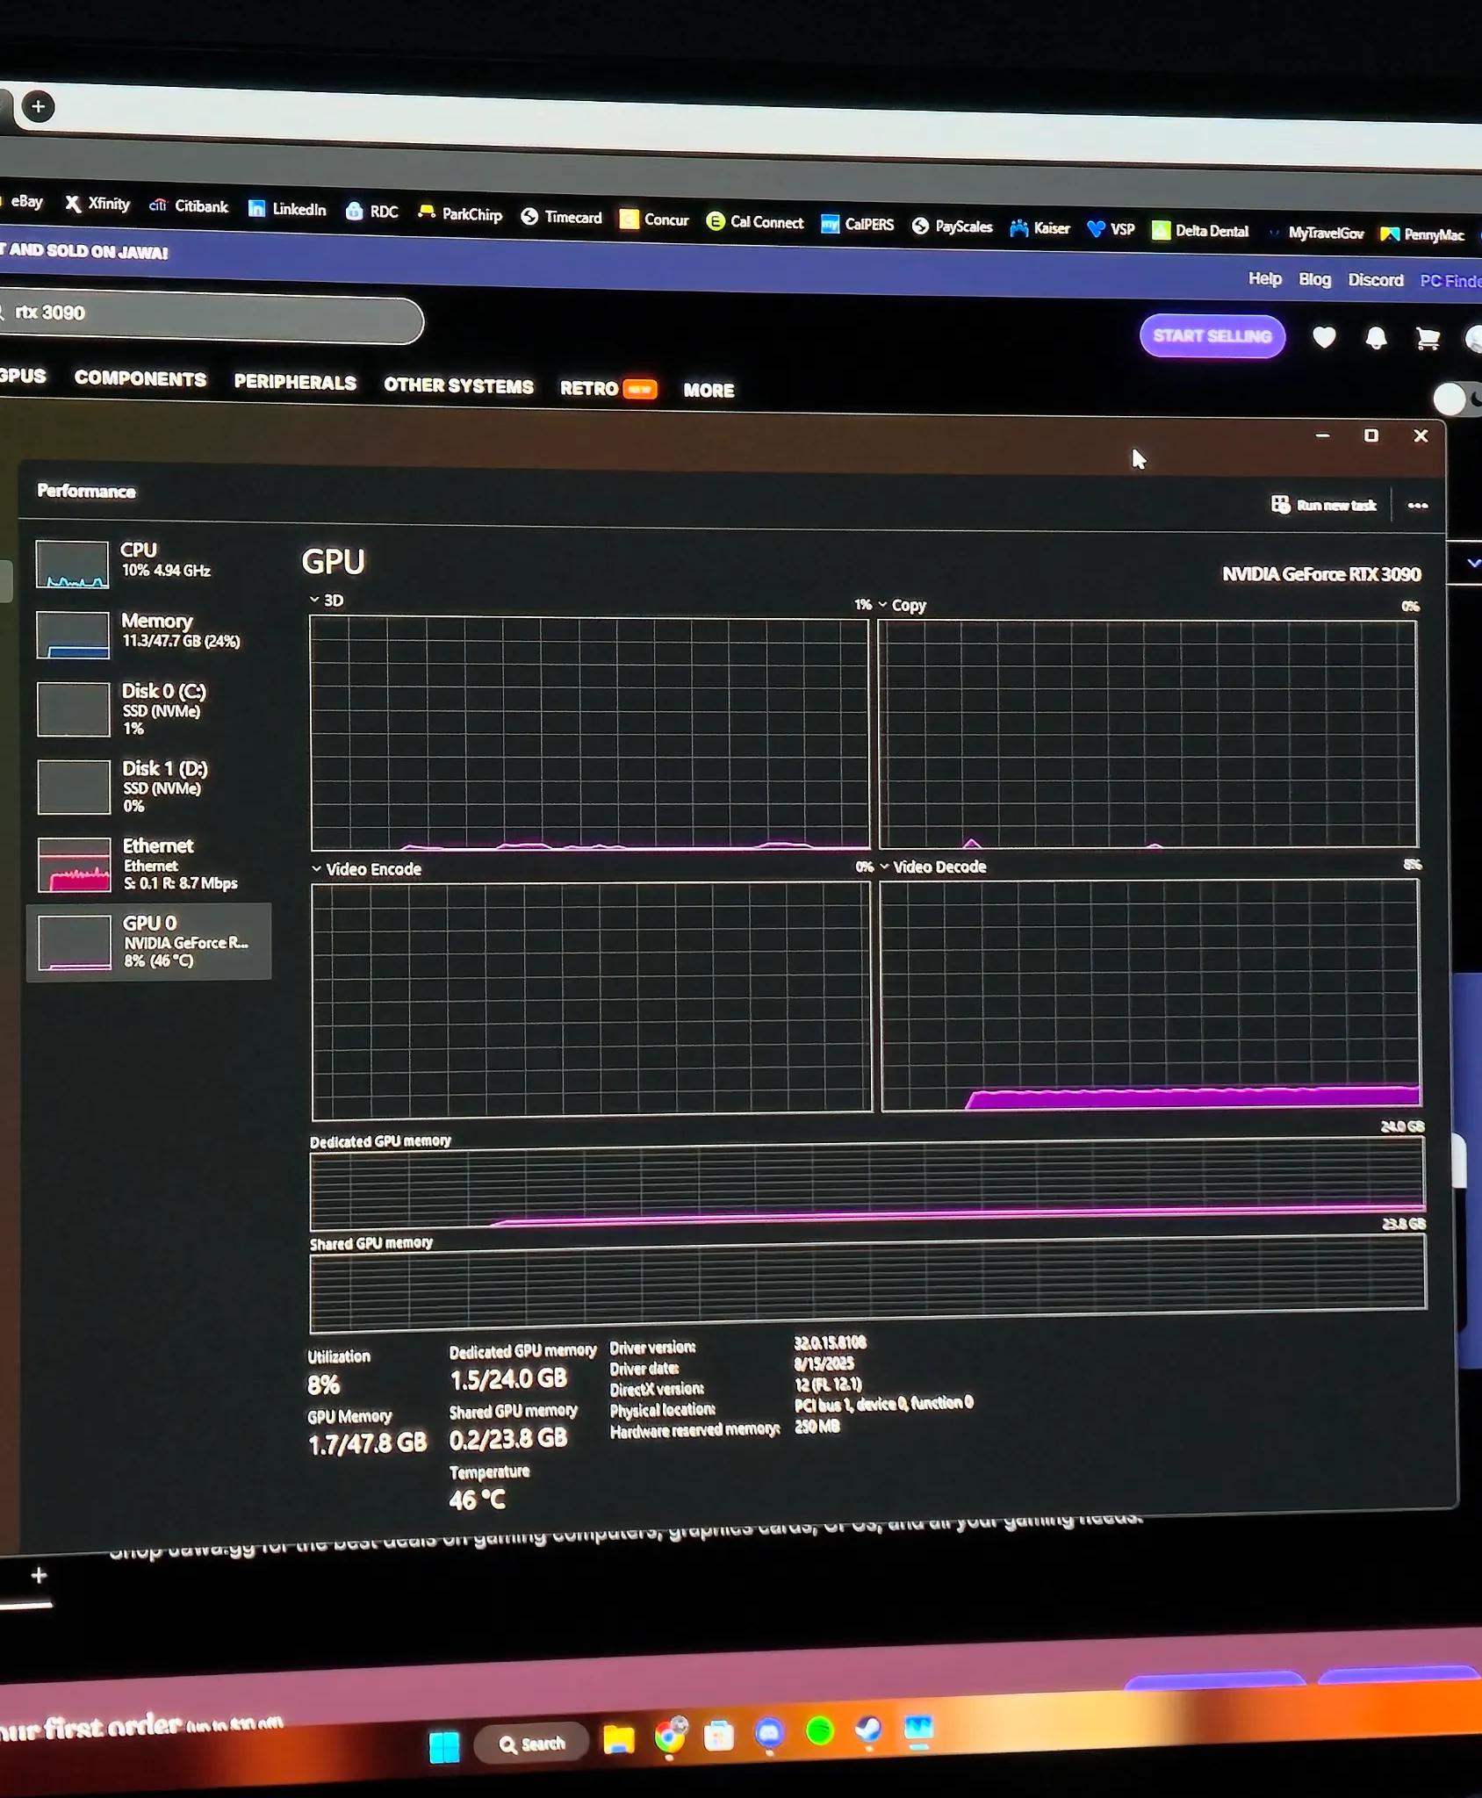Click the GPU Memory value 1.7/47.8 GB
This screenshot has height=1798, width=1482.
[367, 1444]
